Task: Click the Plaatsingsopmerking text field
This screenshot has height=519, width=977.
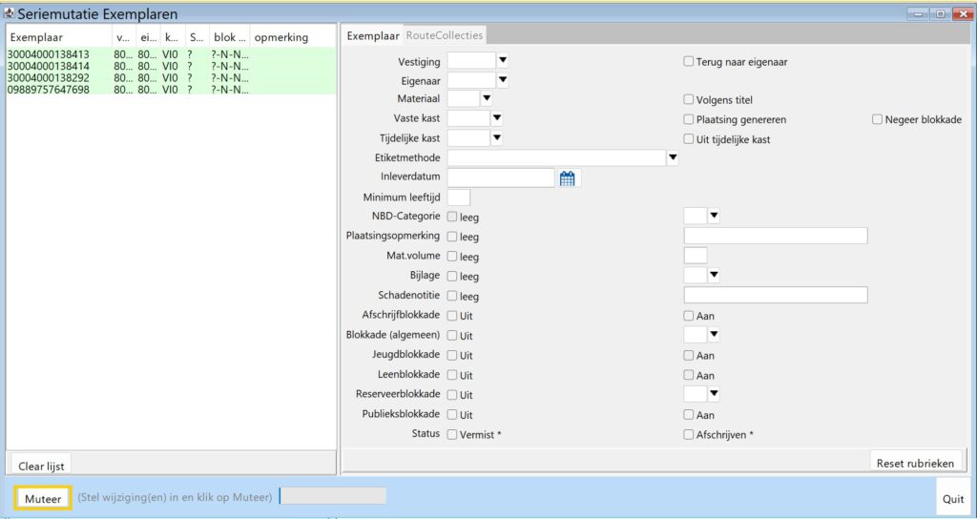Action: tap(776, 236)
